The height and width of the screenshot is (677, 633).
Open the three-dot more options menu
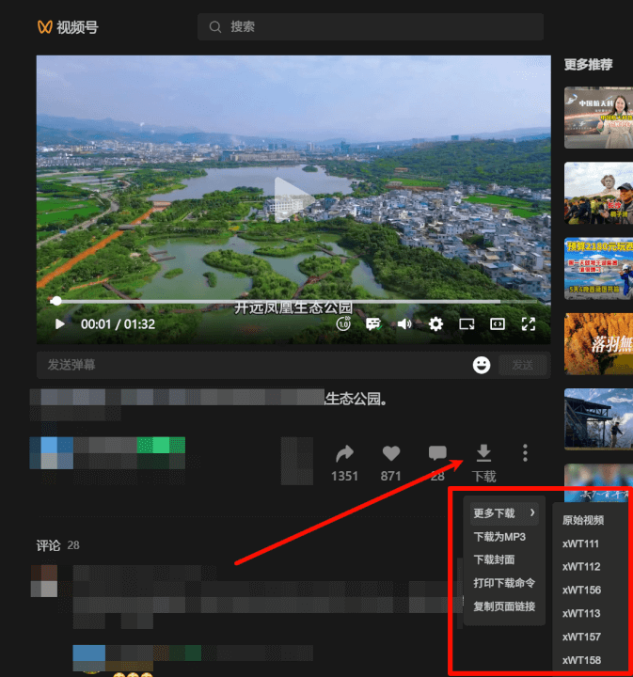point(525,453)
